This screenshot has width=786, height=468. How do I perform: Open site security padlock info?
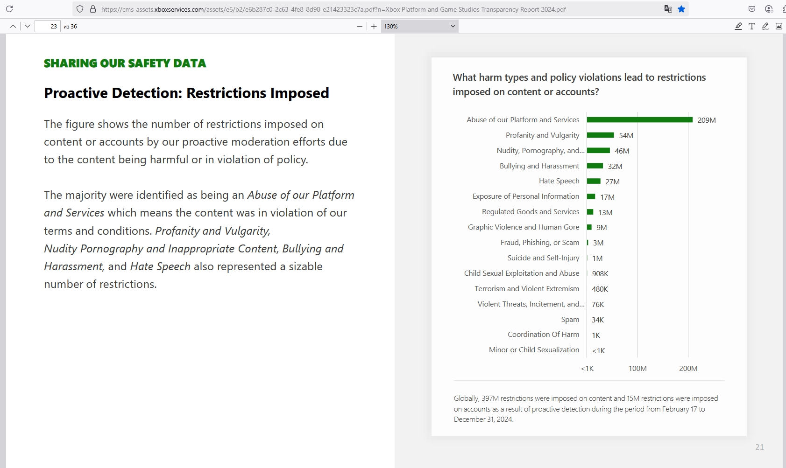[92, 9]
